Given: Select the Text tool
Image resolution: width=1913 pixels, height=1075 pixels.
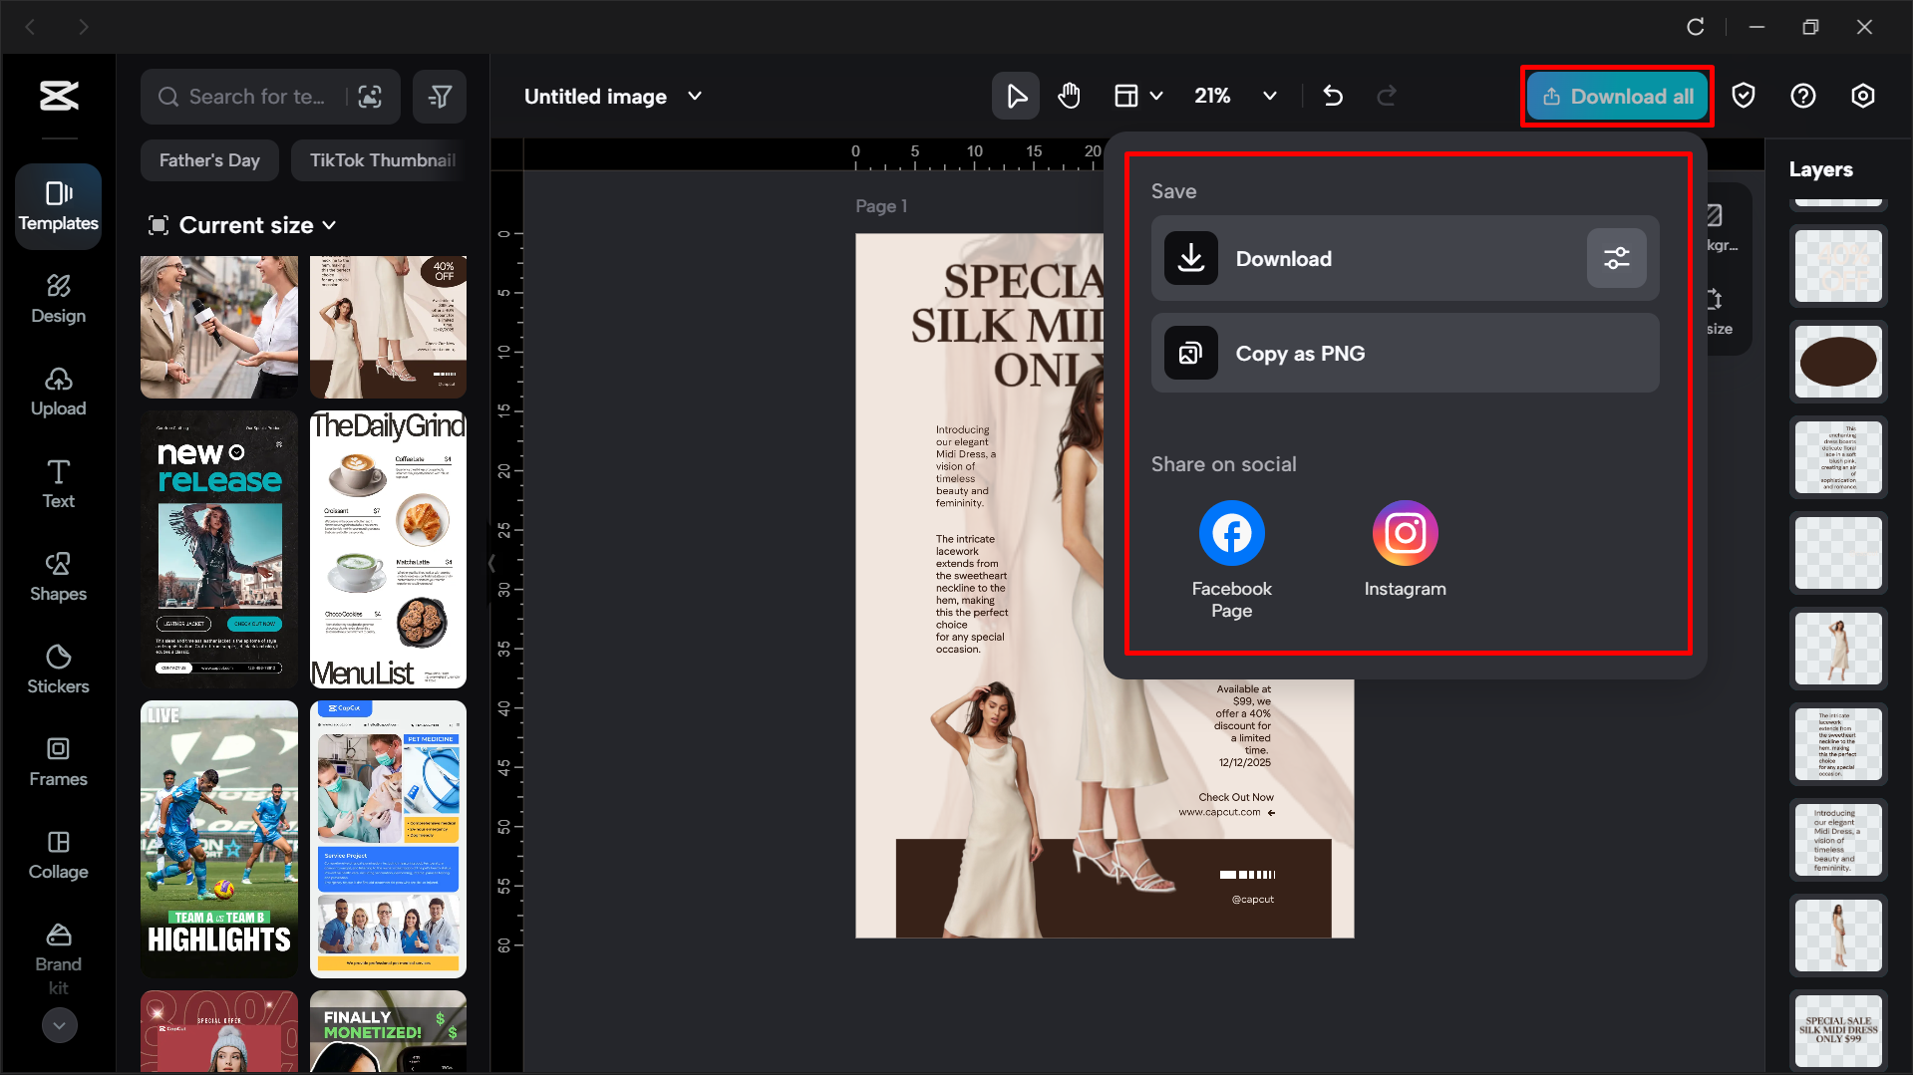Looking at the screenshot, I should (58, 483).
